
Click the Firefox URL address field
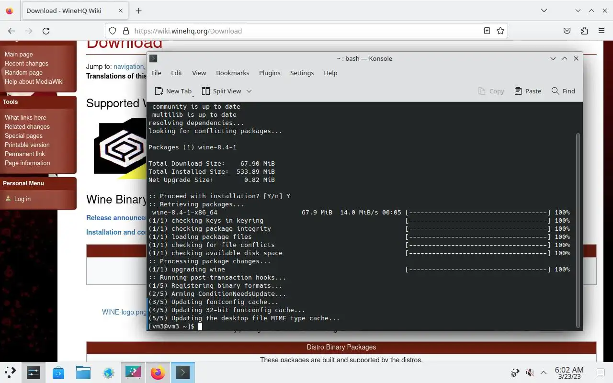pos(306,31)
